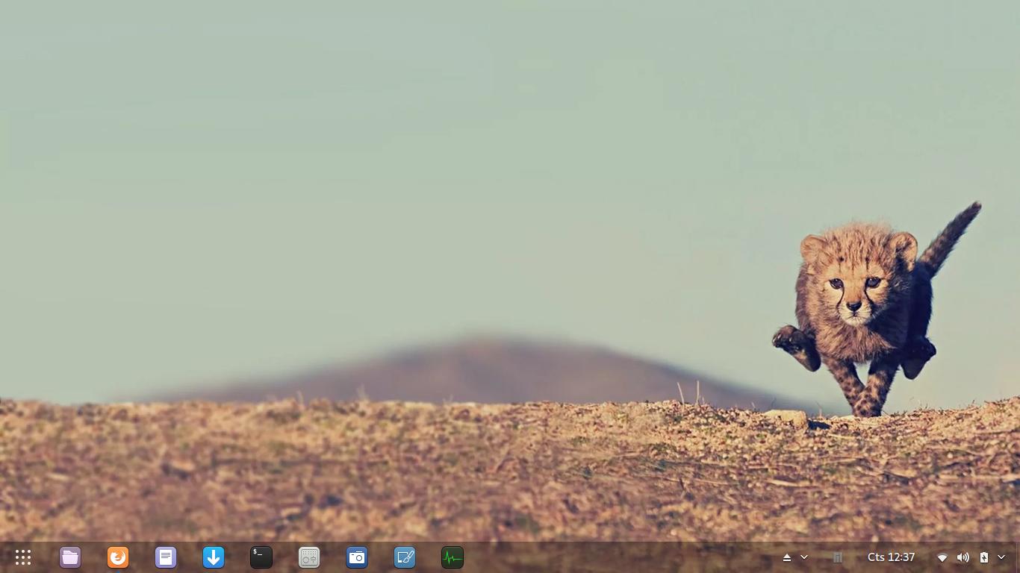Open the blue download arrow app
The image size is (1020, 573).
pos(214,557)
